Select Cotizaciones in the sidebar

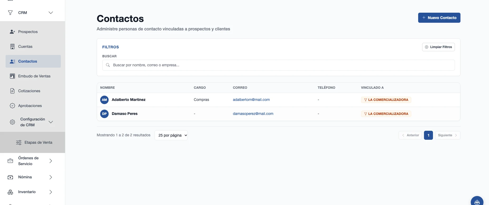tap(33, 91)
